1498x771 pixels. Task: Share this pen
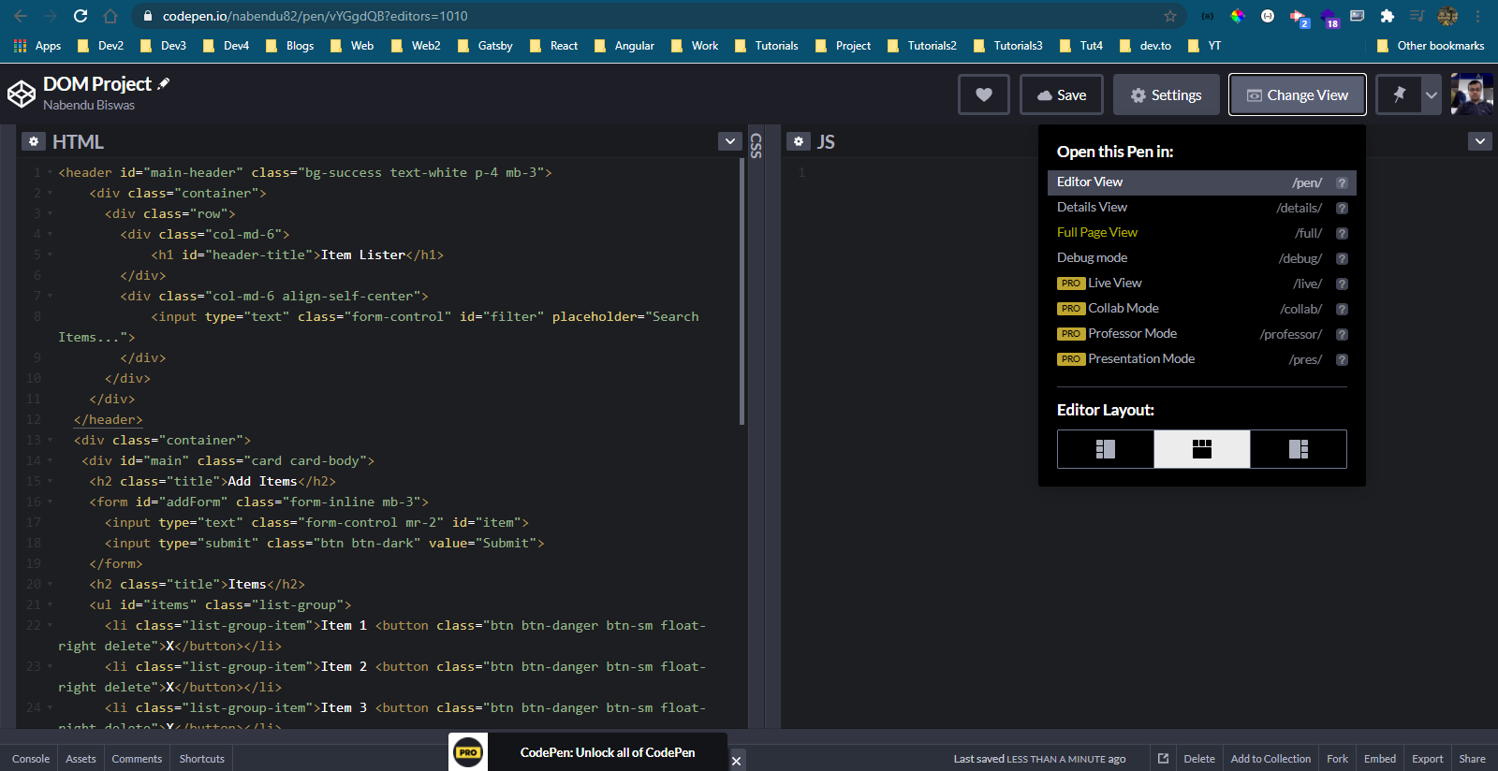coord(1472,759)
